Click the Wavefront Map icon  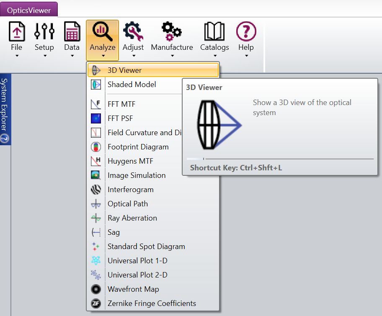tap(96, 289)
